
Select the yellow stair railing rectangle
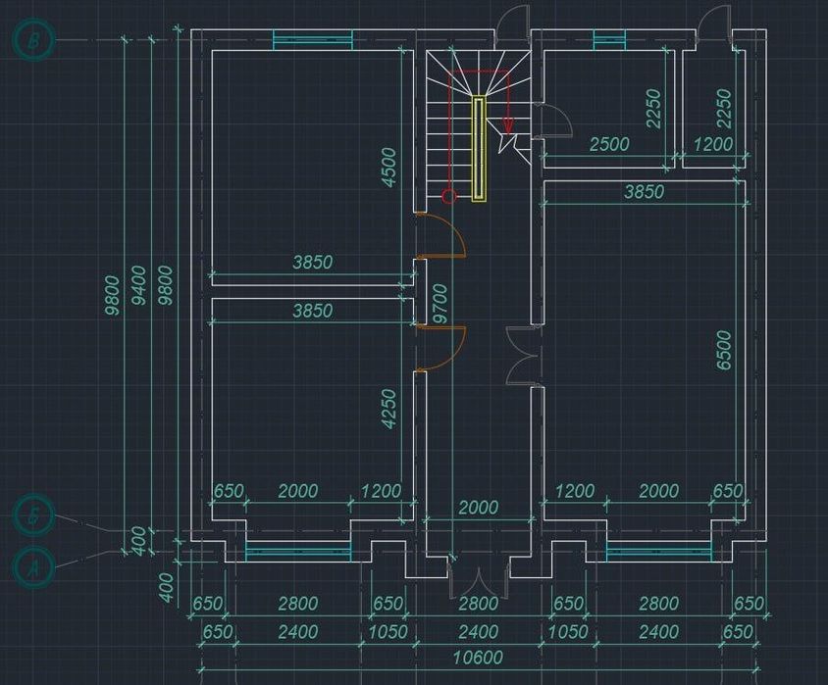(x=479, y=148)
